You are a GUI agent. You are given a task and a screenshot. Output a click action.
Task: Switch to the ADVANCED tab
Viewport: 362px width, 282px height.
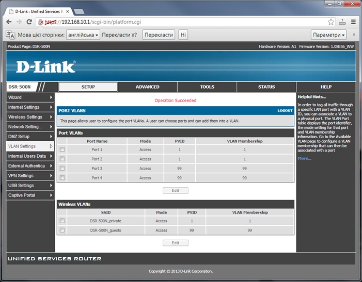(147, 87)
